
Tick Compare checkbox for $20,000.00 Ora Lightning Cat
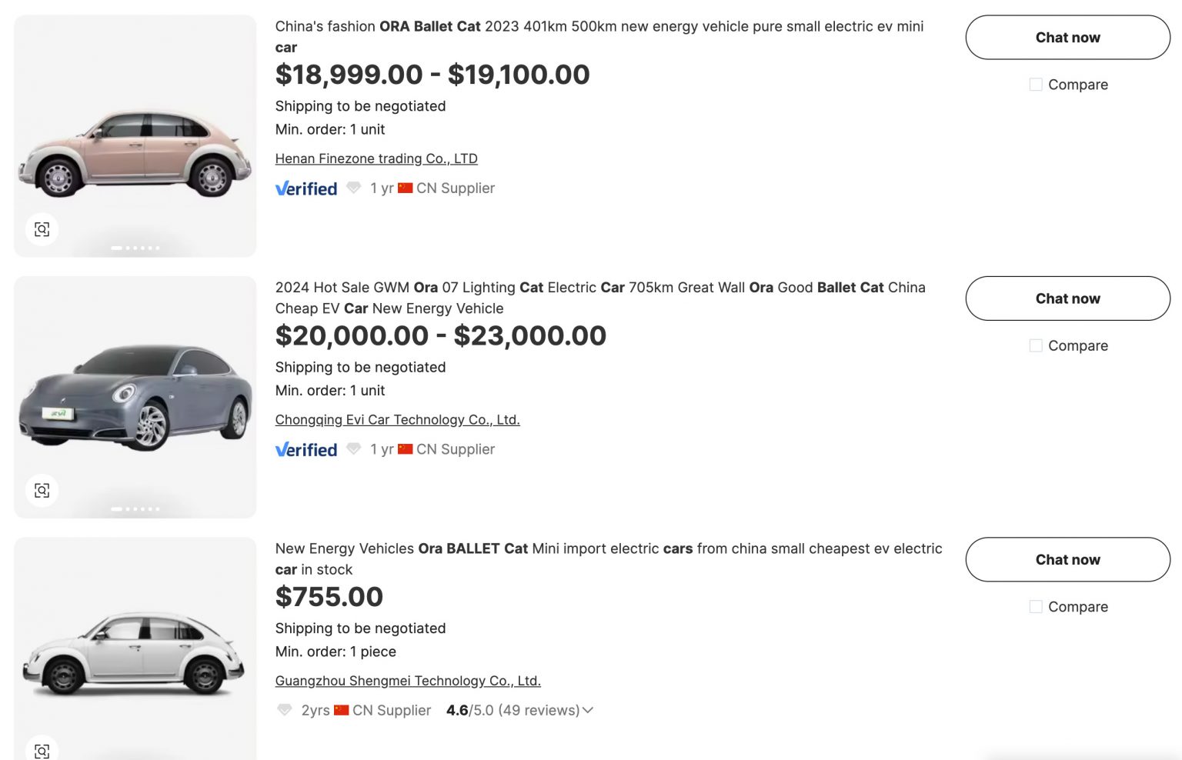click(x=1036, y=346)
